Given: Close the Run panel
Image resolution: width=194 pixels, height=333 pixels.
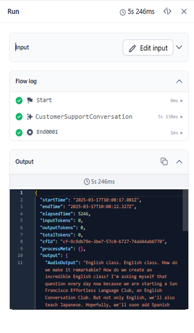Looking at the screenshot, I should click(x=184, y=11).
